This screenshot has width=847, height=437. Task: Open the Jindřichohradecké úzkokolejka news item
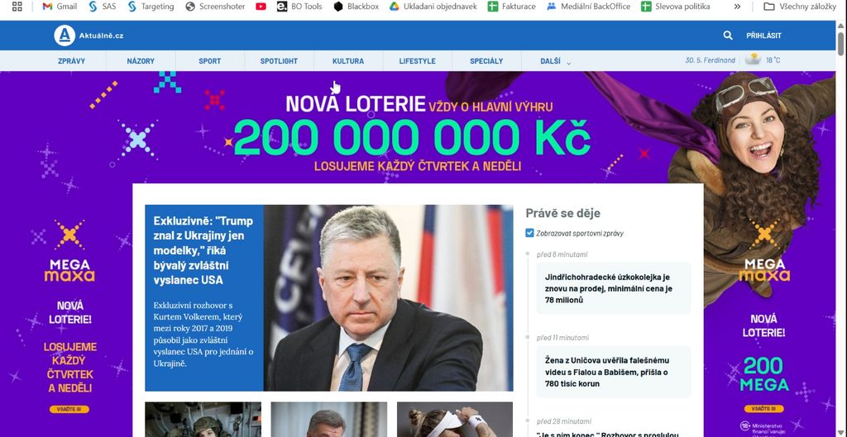click(610, 288)
